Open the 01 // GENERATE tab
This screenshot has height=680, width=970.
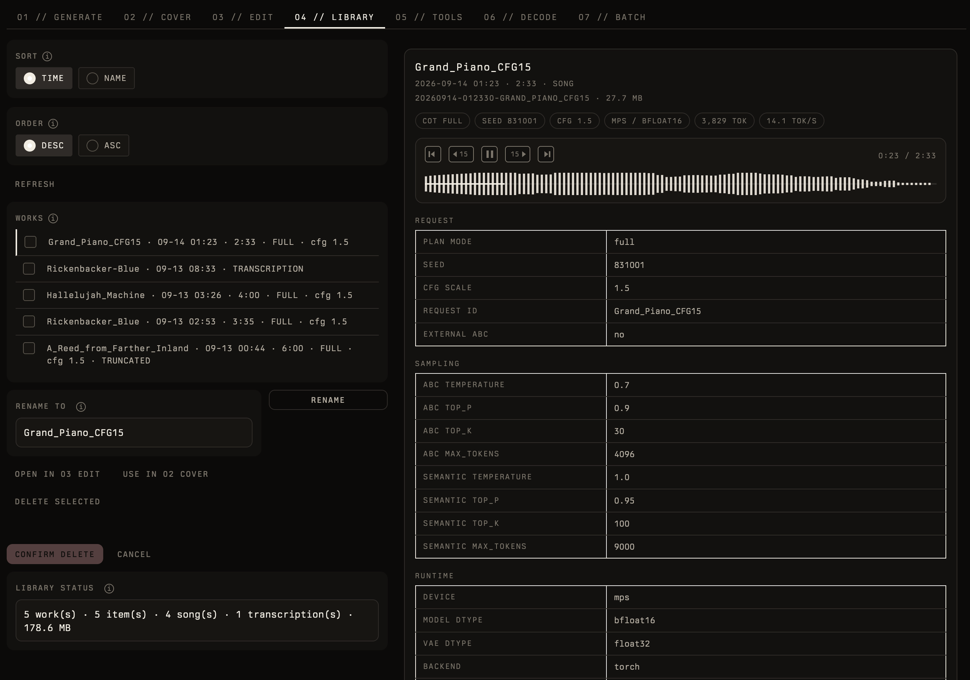[x=60, y=17]
